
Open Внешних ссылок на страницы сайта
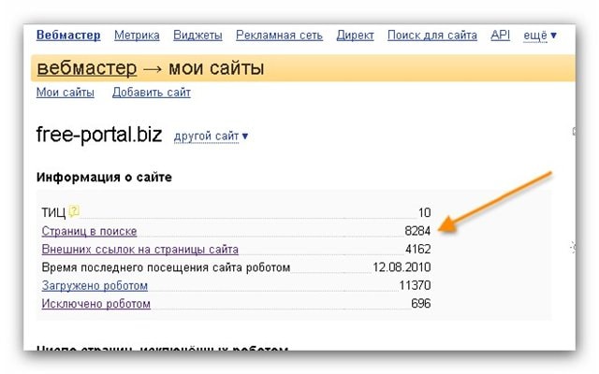pos(139,250)
